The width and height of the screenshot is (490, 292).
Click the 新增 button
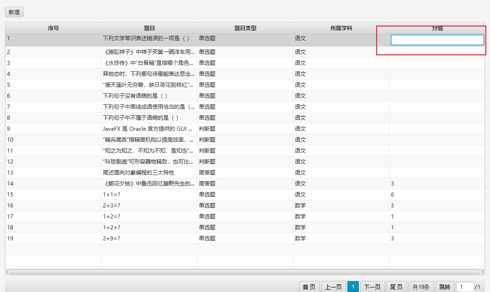pyautogui.click(x=14, y=12)
